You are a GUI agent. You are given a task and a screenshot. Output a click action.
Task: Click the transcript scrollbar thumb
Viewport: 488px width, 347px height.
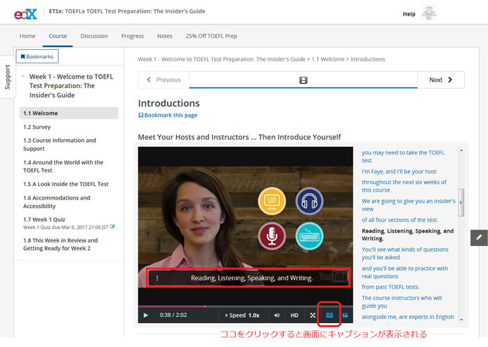(461, 202)
